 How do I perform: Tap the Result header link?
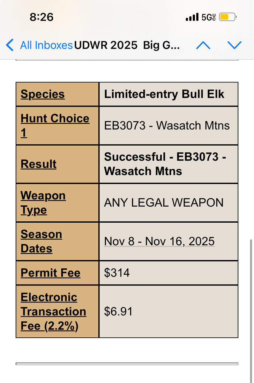pyautogui.click(x=39, y=164)
